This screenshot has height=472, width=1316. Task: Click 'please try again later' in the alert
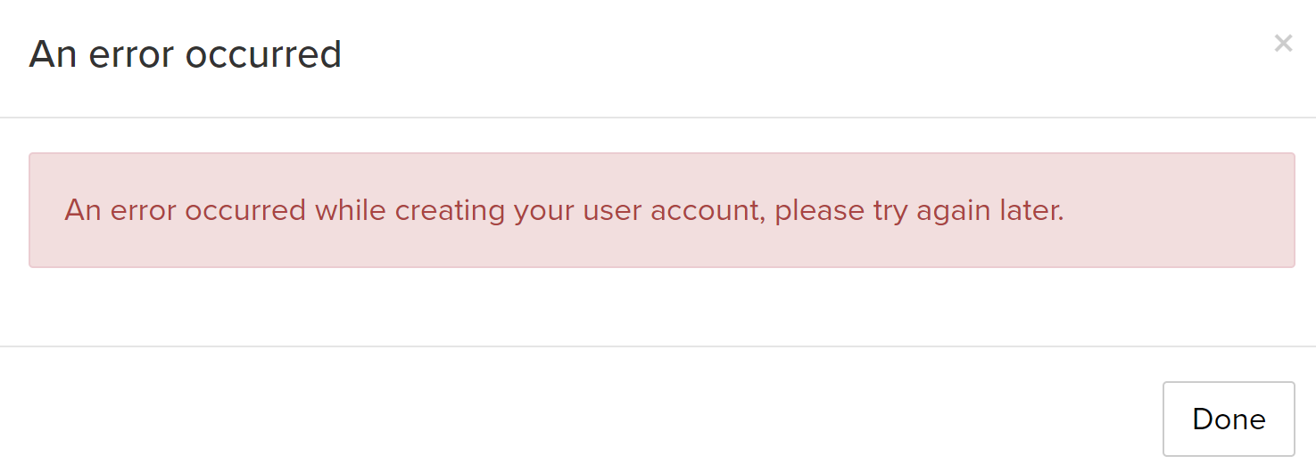tap(919, 211)
